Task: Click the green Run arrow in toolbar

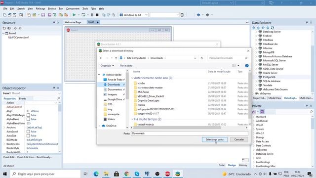Action: pyautogui.click(x=74, y=15)
